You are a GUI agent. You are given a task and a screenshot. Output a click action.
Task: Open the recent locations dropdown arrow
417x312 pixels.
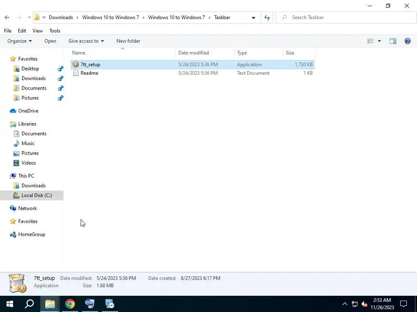pyautogui.click(x=29, y=17)
